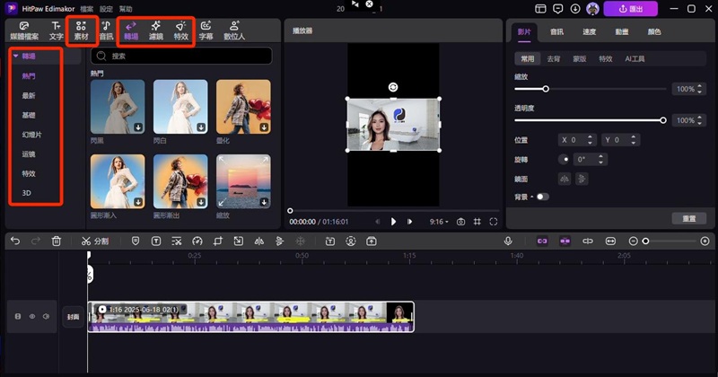
Task: Toggle the track mute speaker icon
Action: [45, 317]
